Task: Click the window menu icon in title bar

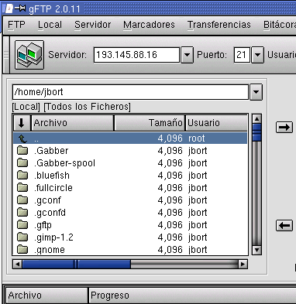Action: pos(9,9)
